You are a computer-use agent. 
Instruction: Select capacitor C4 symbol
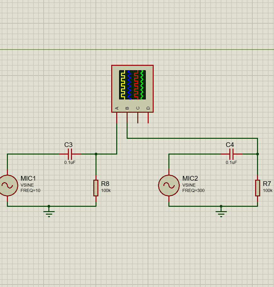231,154
